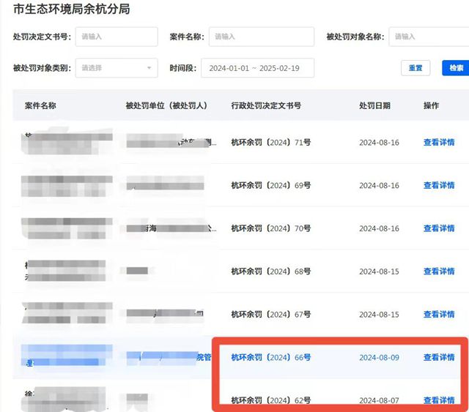Viewport: 469px width, 412px height.
Task: Click the 市生态环境局余杭分局 page title
Action: [72, 9]
